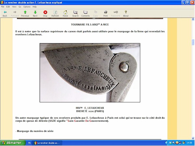Open the About question-mark icon
Viewport: 195px width, 146px height.
(126, 12)
